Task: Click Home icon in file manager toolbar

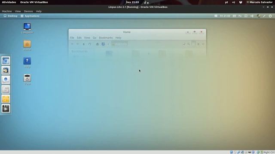Action: pyautogui.click(x=98, y=44)
